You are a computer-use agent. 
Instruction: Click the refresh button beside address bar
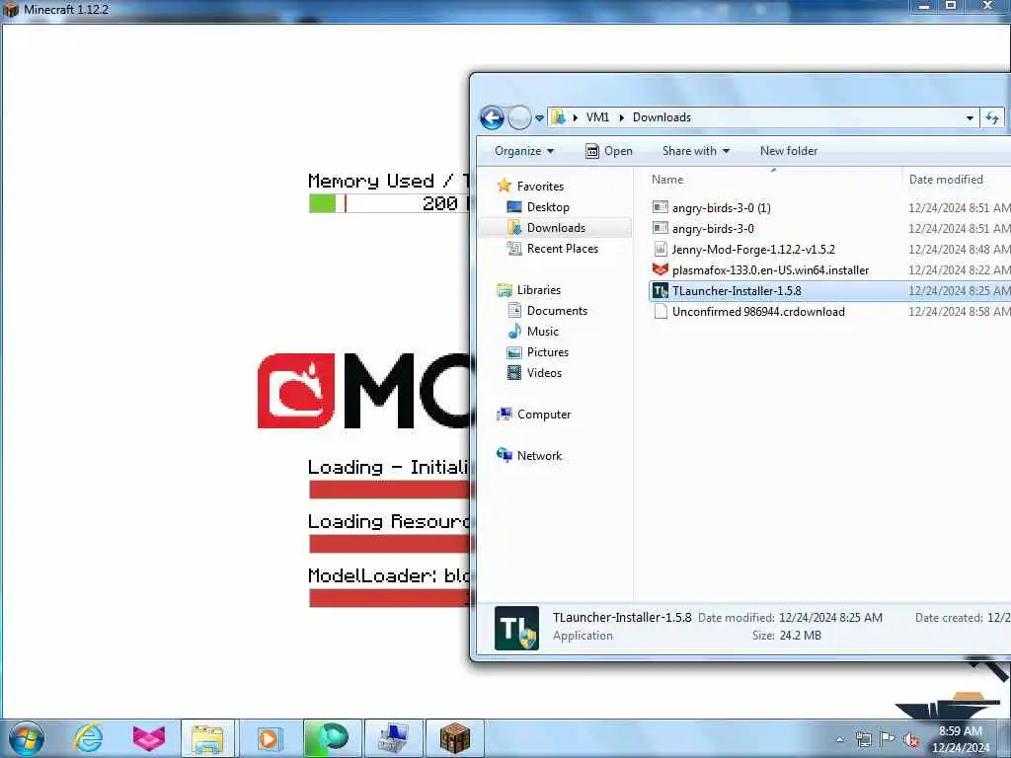991,118
